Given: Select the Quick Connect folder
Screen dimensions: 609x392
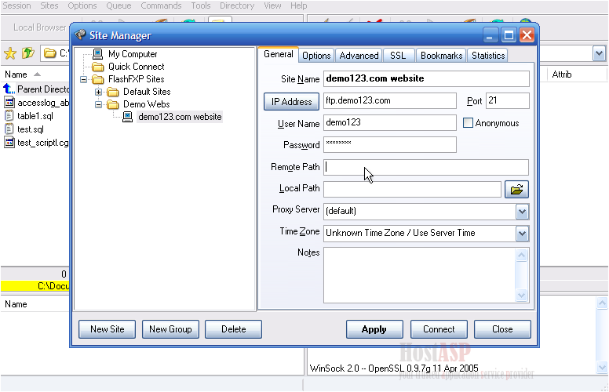Looking at the screenshot, I should pyautogui.click(x=136, y=67).
